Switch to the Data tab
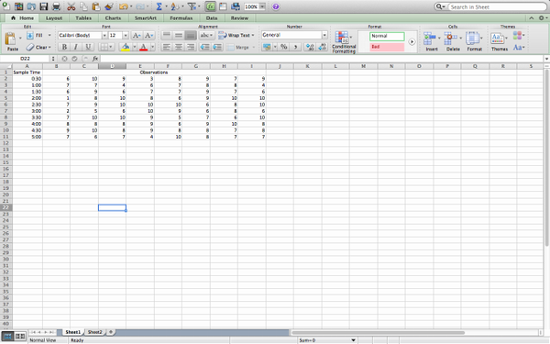Image resolution: width=550 pixels, height=344 pixels. [x=212, y=18]
